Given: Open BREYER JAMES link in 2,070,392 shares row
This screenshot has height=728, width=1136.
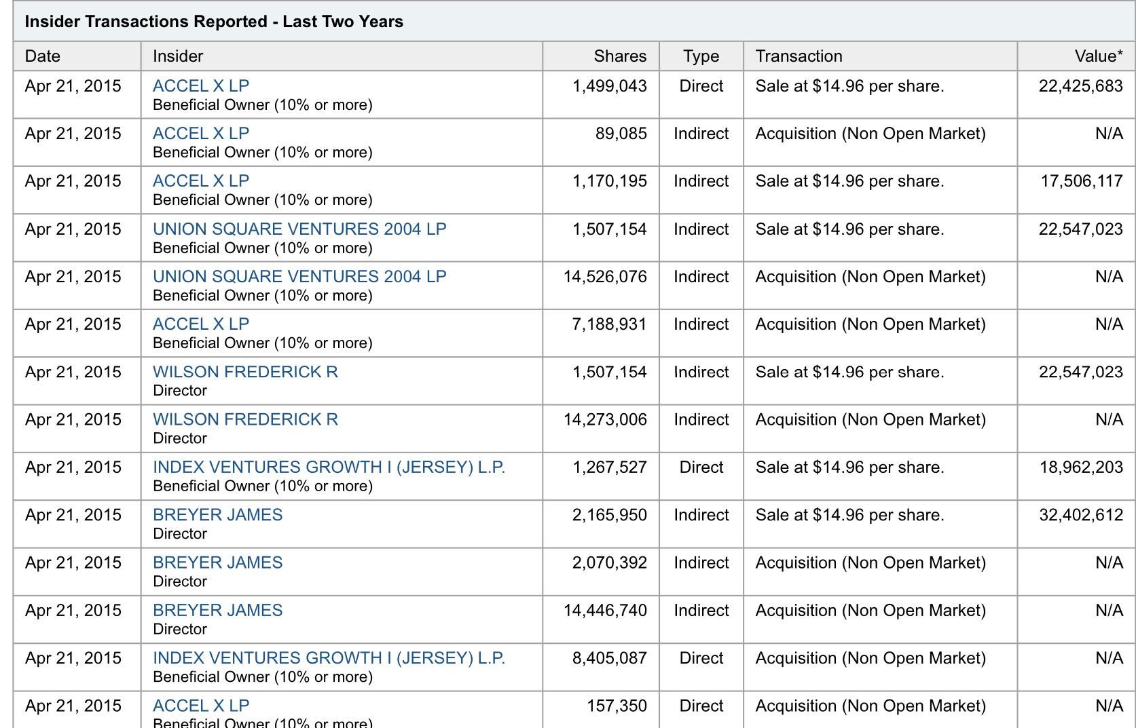Looking at the screenshot, I should coord(217,562).
